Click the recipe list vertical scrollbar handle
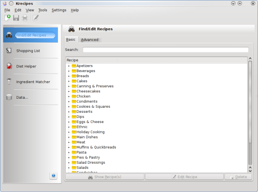Screen dimensions: 258x192 click(x=250, y=102)
